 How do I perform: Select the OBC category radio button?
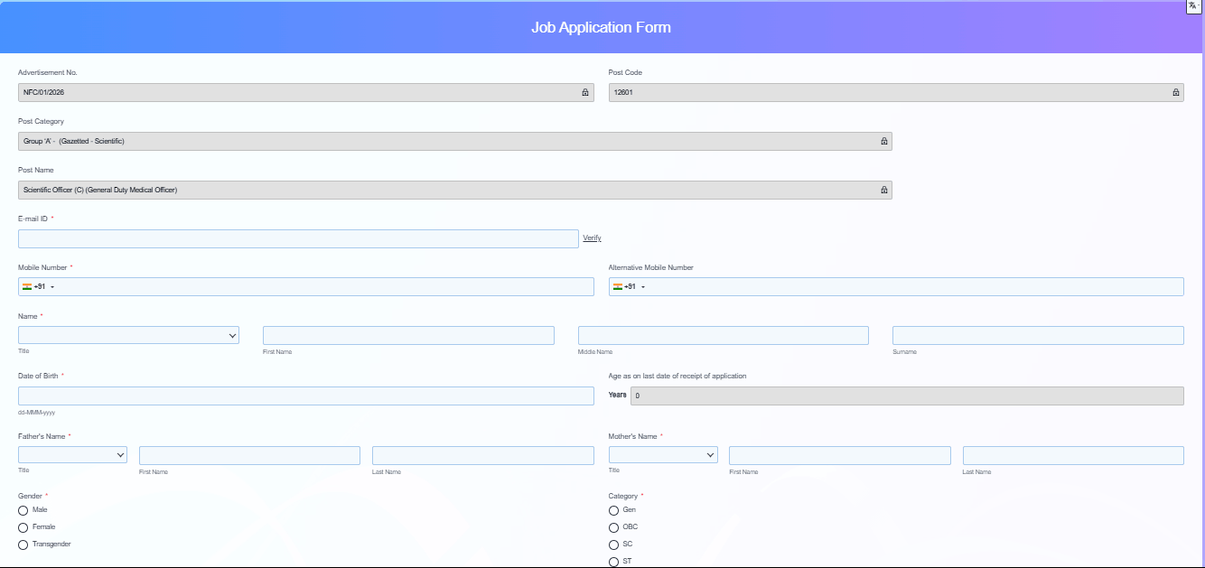[614, 527]
